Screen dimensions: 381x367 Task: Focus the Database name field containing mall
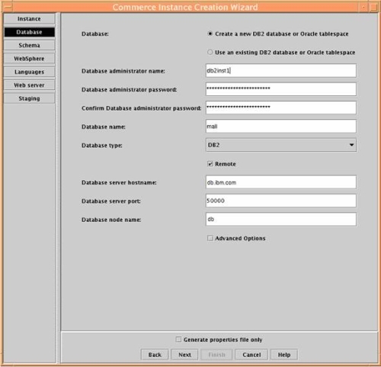click(x=281, y=127)
